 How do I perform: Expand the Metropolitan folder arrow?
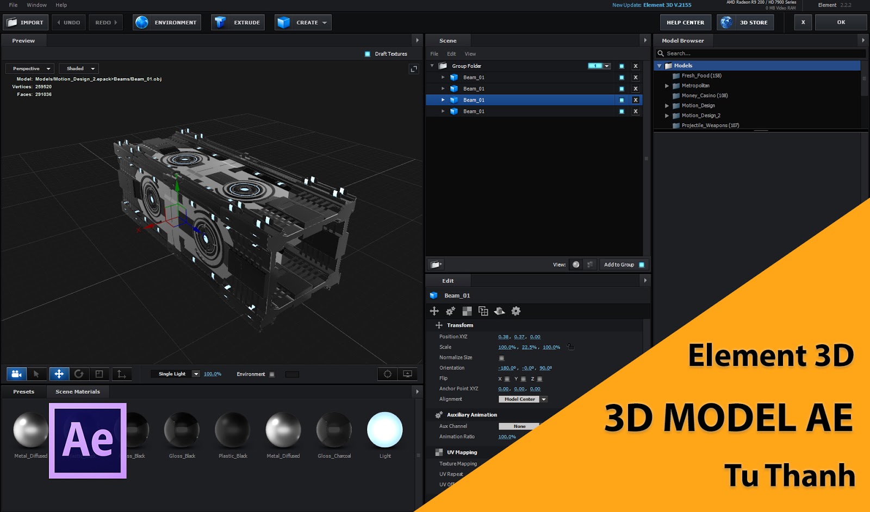point(667,86)
